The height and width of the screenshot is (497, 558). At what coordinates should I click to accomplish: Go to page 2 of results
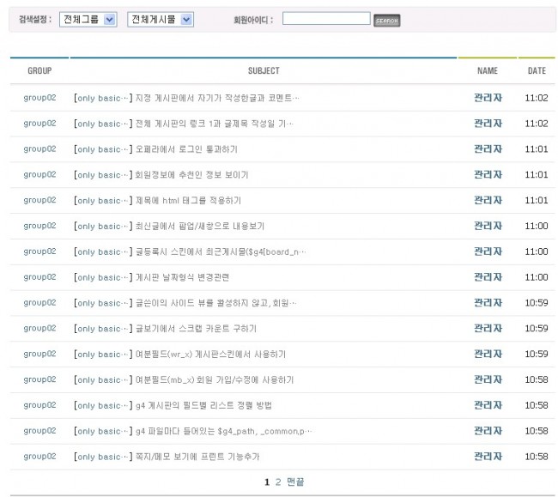(x=278, y=482)
